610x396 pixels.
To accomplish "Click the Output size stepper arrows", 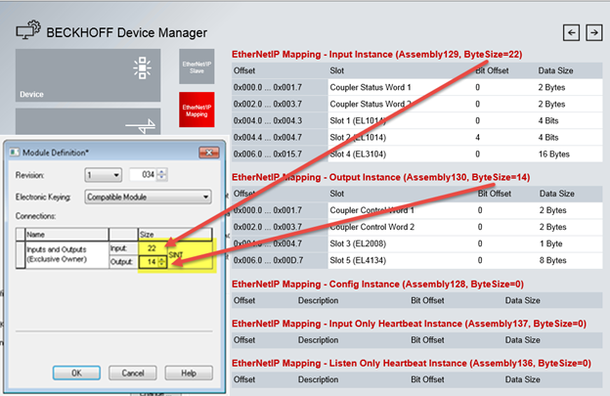I will (x=162, y=262).
